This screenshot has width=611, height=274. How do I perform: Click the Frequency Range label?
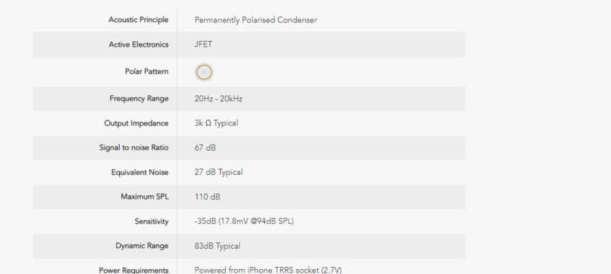tap(139, 99)
